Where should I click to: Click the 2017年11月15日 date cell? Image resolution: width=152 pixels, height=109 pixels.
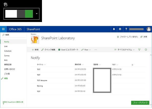point(80,80)
